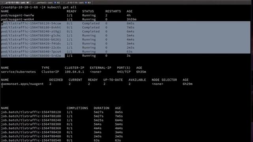Viewport: 253px width, 142px height.
Task: Click the Completed status of pod 54csw
Action: pos(91,23)
